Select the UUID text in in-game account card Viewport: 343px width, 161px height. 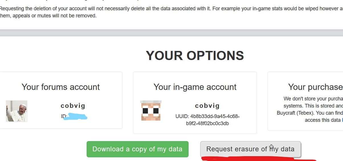coord(207,120)
